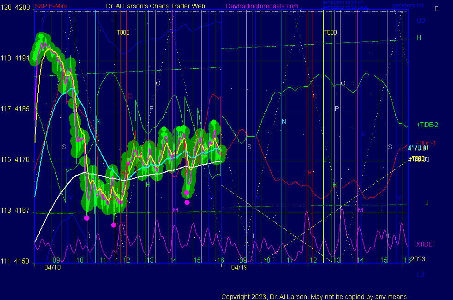Click the 113 4167 price axis label
This screenshot has height=300, width=453.
(x=15, y=210)
